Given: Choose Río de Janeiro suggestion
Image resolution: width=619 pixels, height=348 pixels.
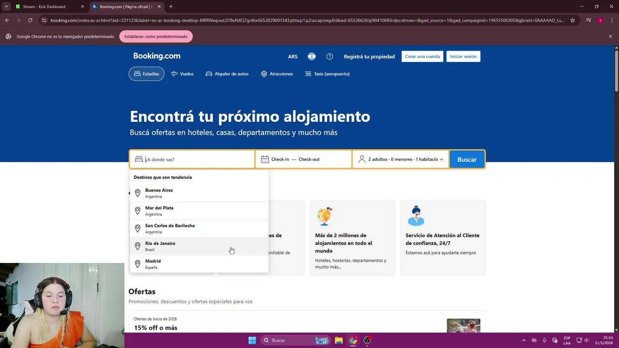Looking at the screenshot, I should tap(199, 246).
